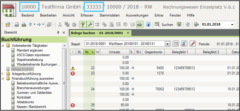Open Summen- und Saldenliste in sidebar
The width and height of the screenshot is (240, 111).
(x=34, y=93)
